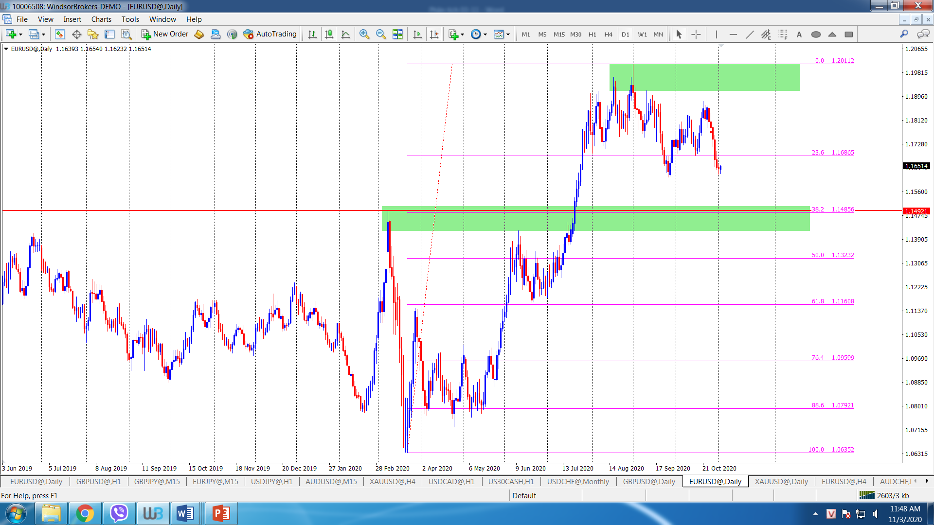
Task: Select the red horizontal line price label 1.14921
Action: [916, 211]
